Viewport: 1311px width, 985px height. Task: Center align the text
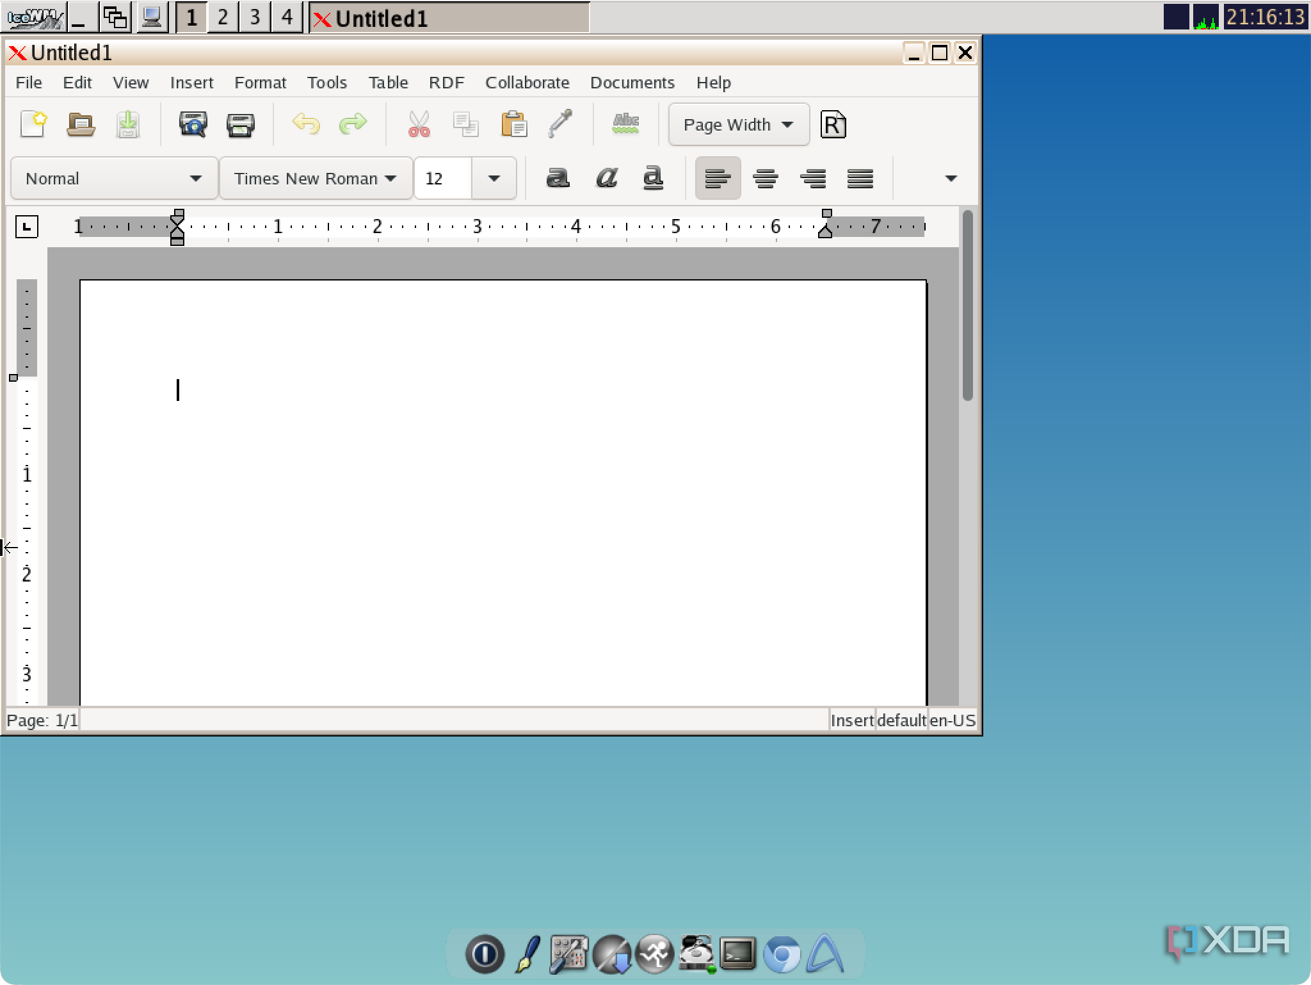[766, 178]
